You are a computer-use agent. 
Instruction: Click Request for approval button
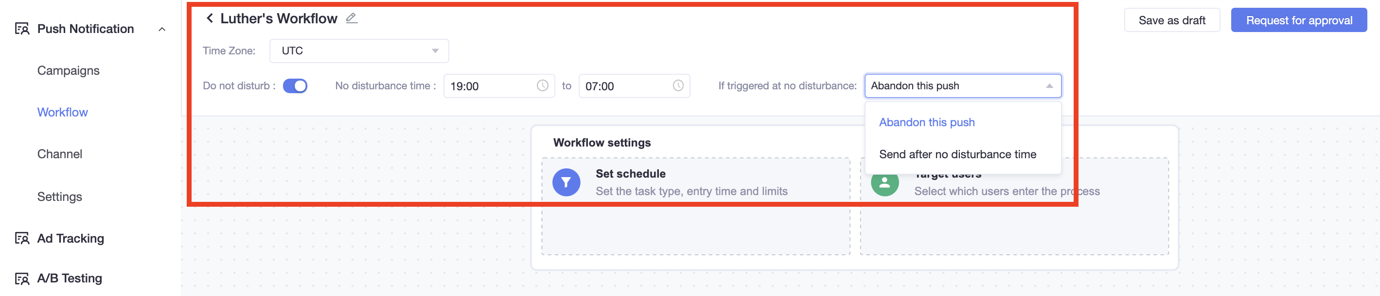[1299, 20]
